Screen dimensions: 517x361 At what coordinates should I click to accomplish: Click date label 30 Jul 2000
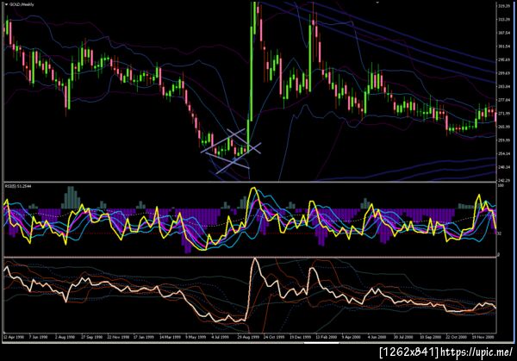click(x=403, y=337)
